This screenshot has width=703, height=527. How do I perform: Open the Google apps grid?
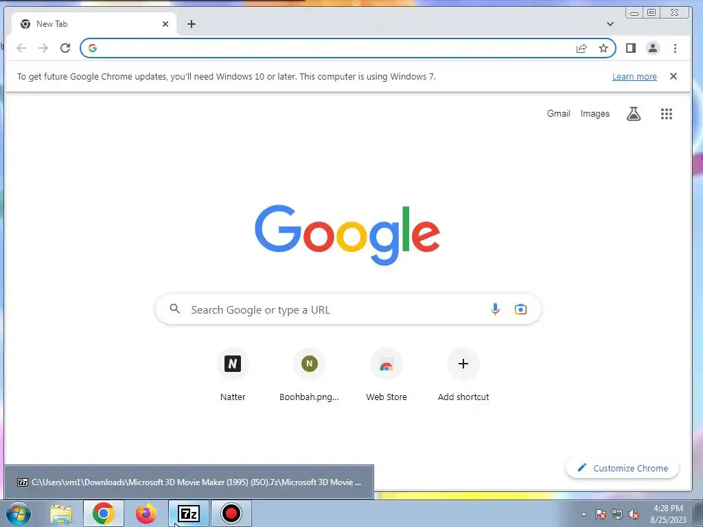pos(666,114)
